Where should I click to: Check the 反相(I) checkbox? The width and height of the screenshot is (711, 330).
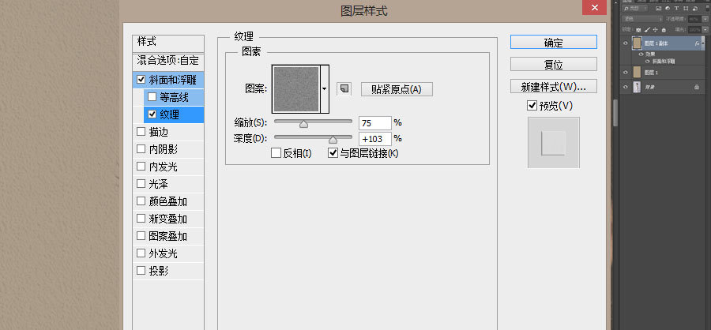[x=276, y=153]
